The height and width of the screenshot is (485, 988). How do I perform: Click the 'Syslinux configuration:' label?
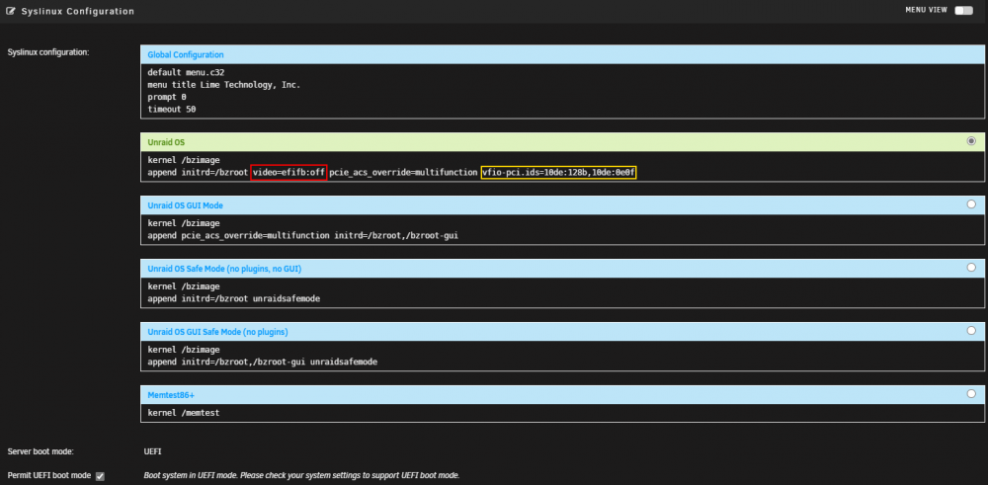coord(48,52)
